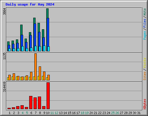Click the 'Daily usage for May 2024' title

pyautogui.click(x=30, y=4)
